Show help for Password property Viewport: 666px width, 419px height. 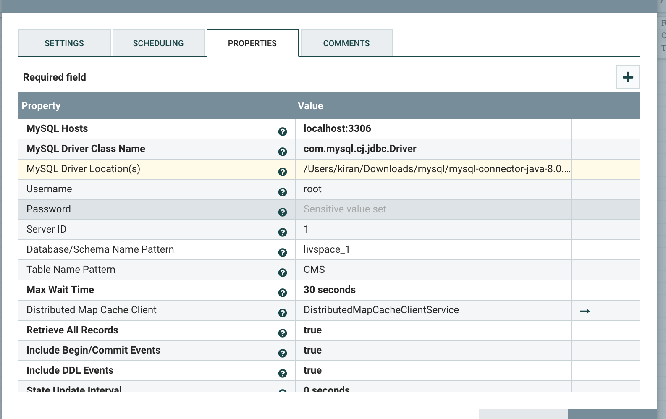(x=283, y=212)
